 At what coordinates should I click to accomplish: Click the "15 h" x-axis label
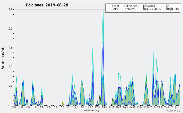pyautogui.click(x=119, y=107)
